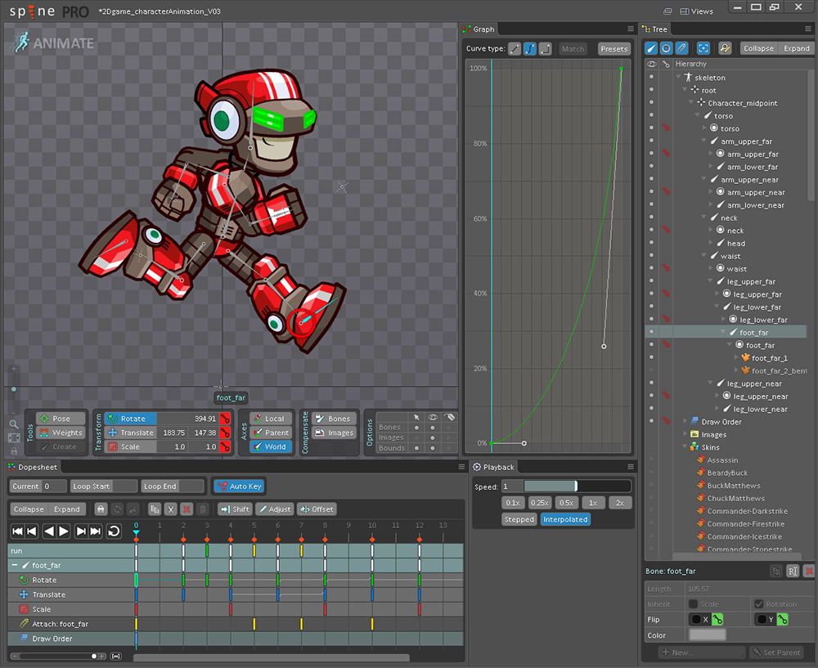
Task: Toggle the bones filter icon in Tree
Action: [x=652, y=48]
